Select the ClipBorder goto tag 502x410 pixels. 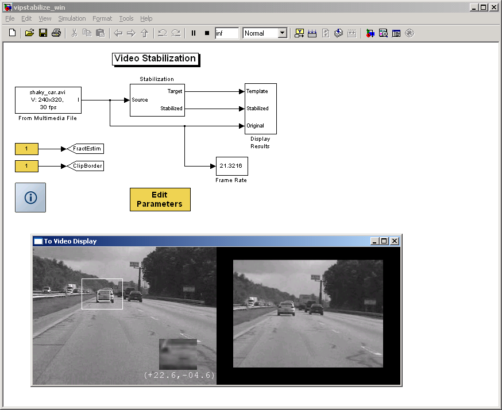coord(86,166)
